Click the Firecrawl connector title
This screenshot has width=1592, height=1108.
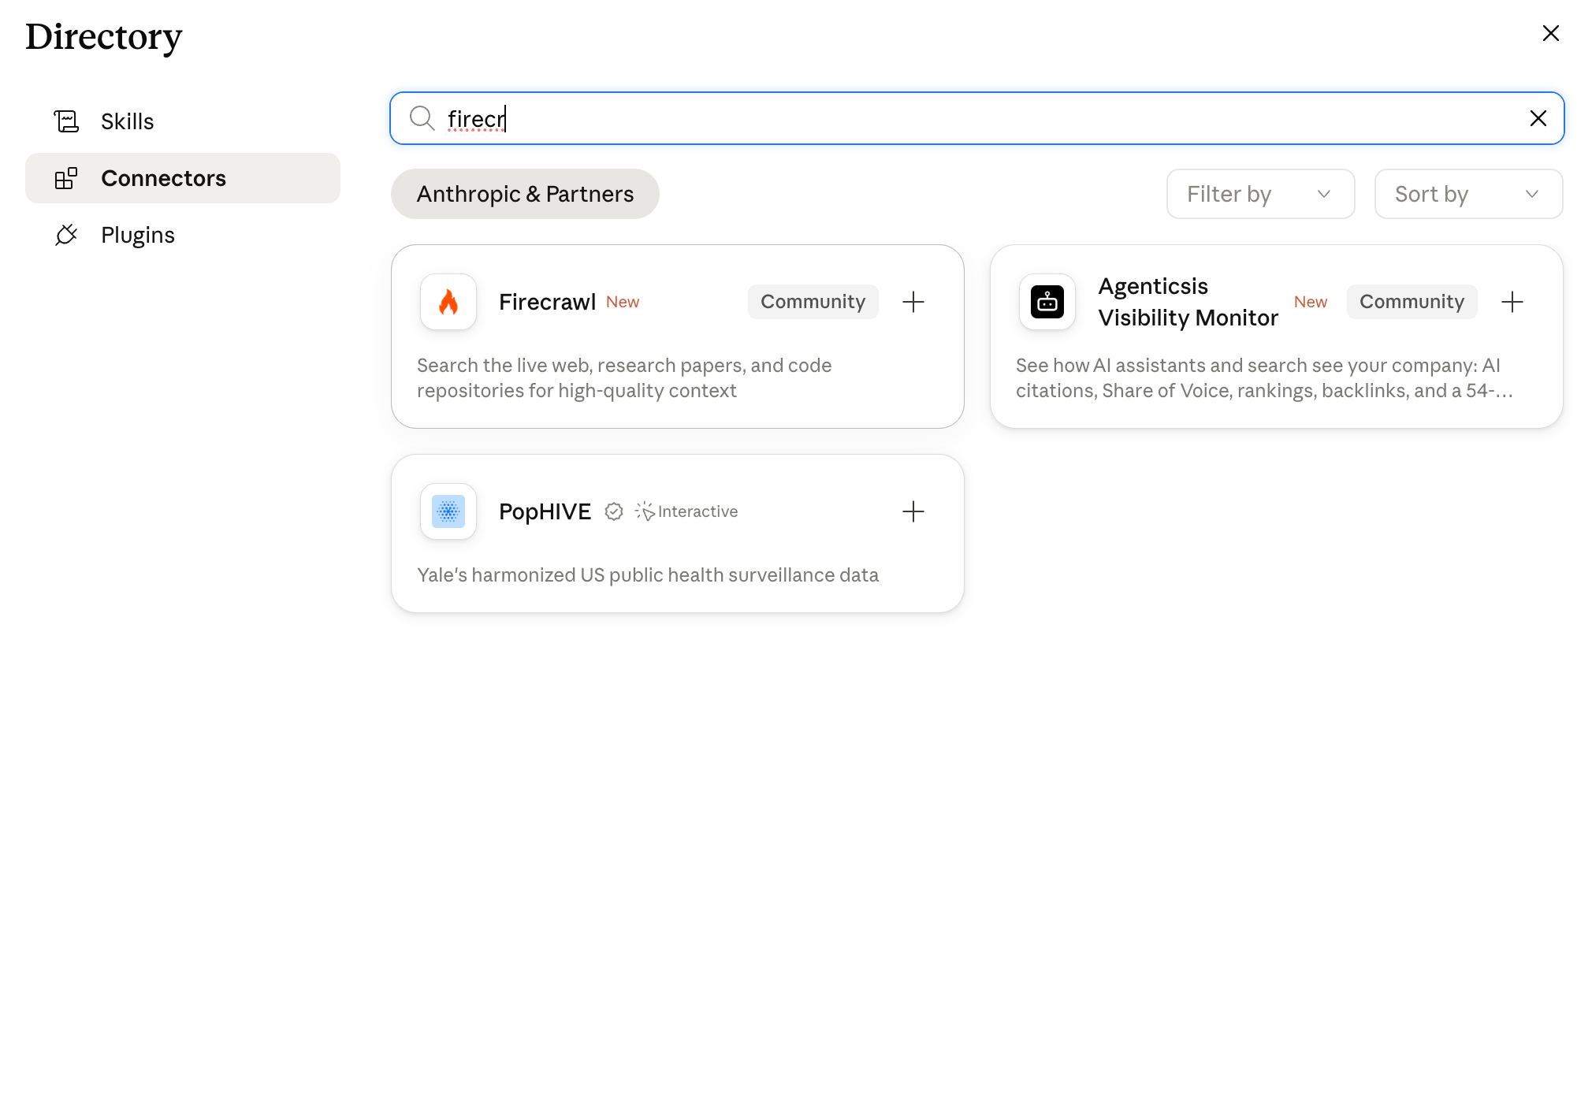point(547,302)
